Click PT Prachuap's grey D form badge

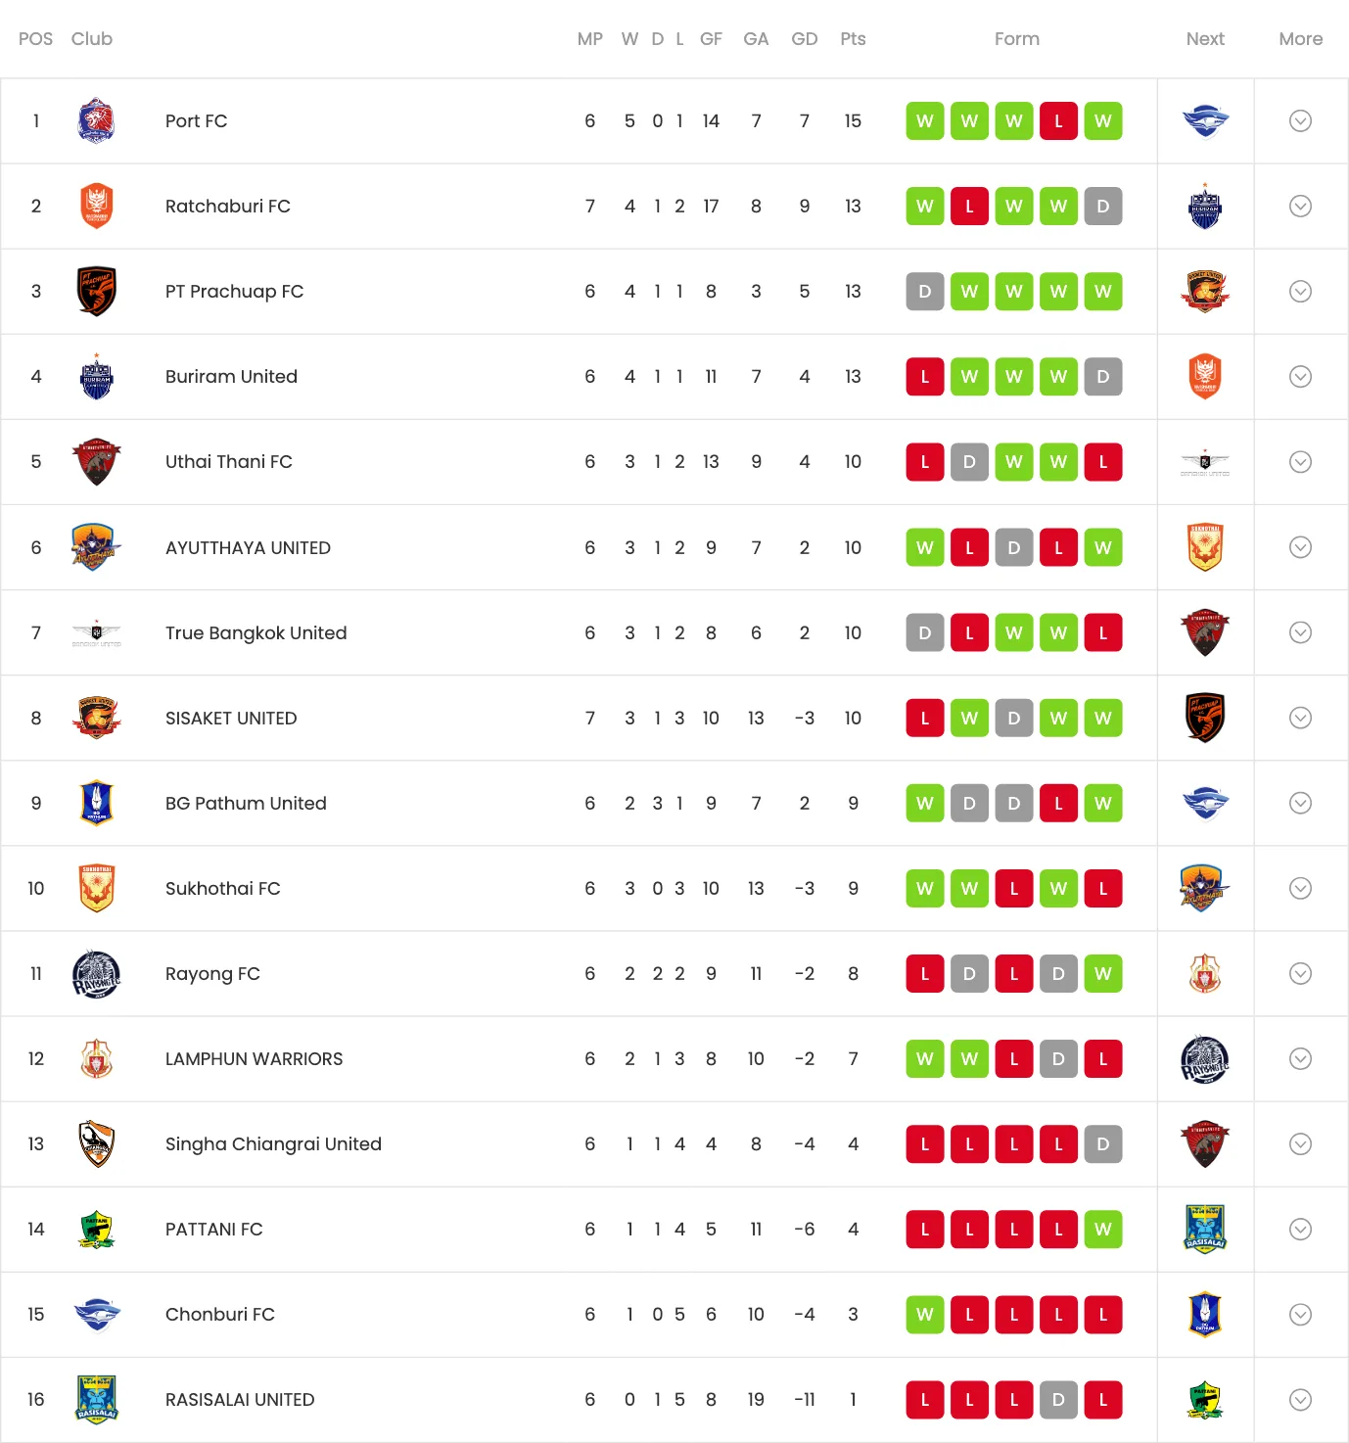pyautogui.click(x=925, y=291)
